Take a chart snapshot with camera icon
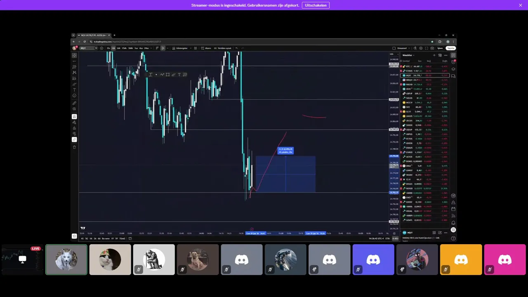Image resolution: width=528 pixels, height=297 pixels. pos(432,48)
